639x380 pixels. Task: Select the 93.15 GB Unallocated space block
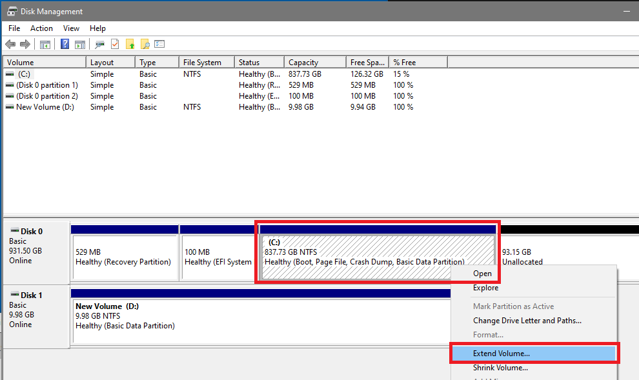click(569, 254)
